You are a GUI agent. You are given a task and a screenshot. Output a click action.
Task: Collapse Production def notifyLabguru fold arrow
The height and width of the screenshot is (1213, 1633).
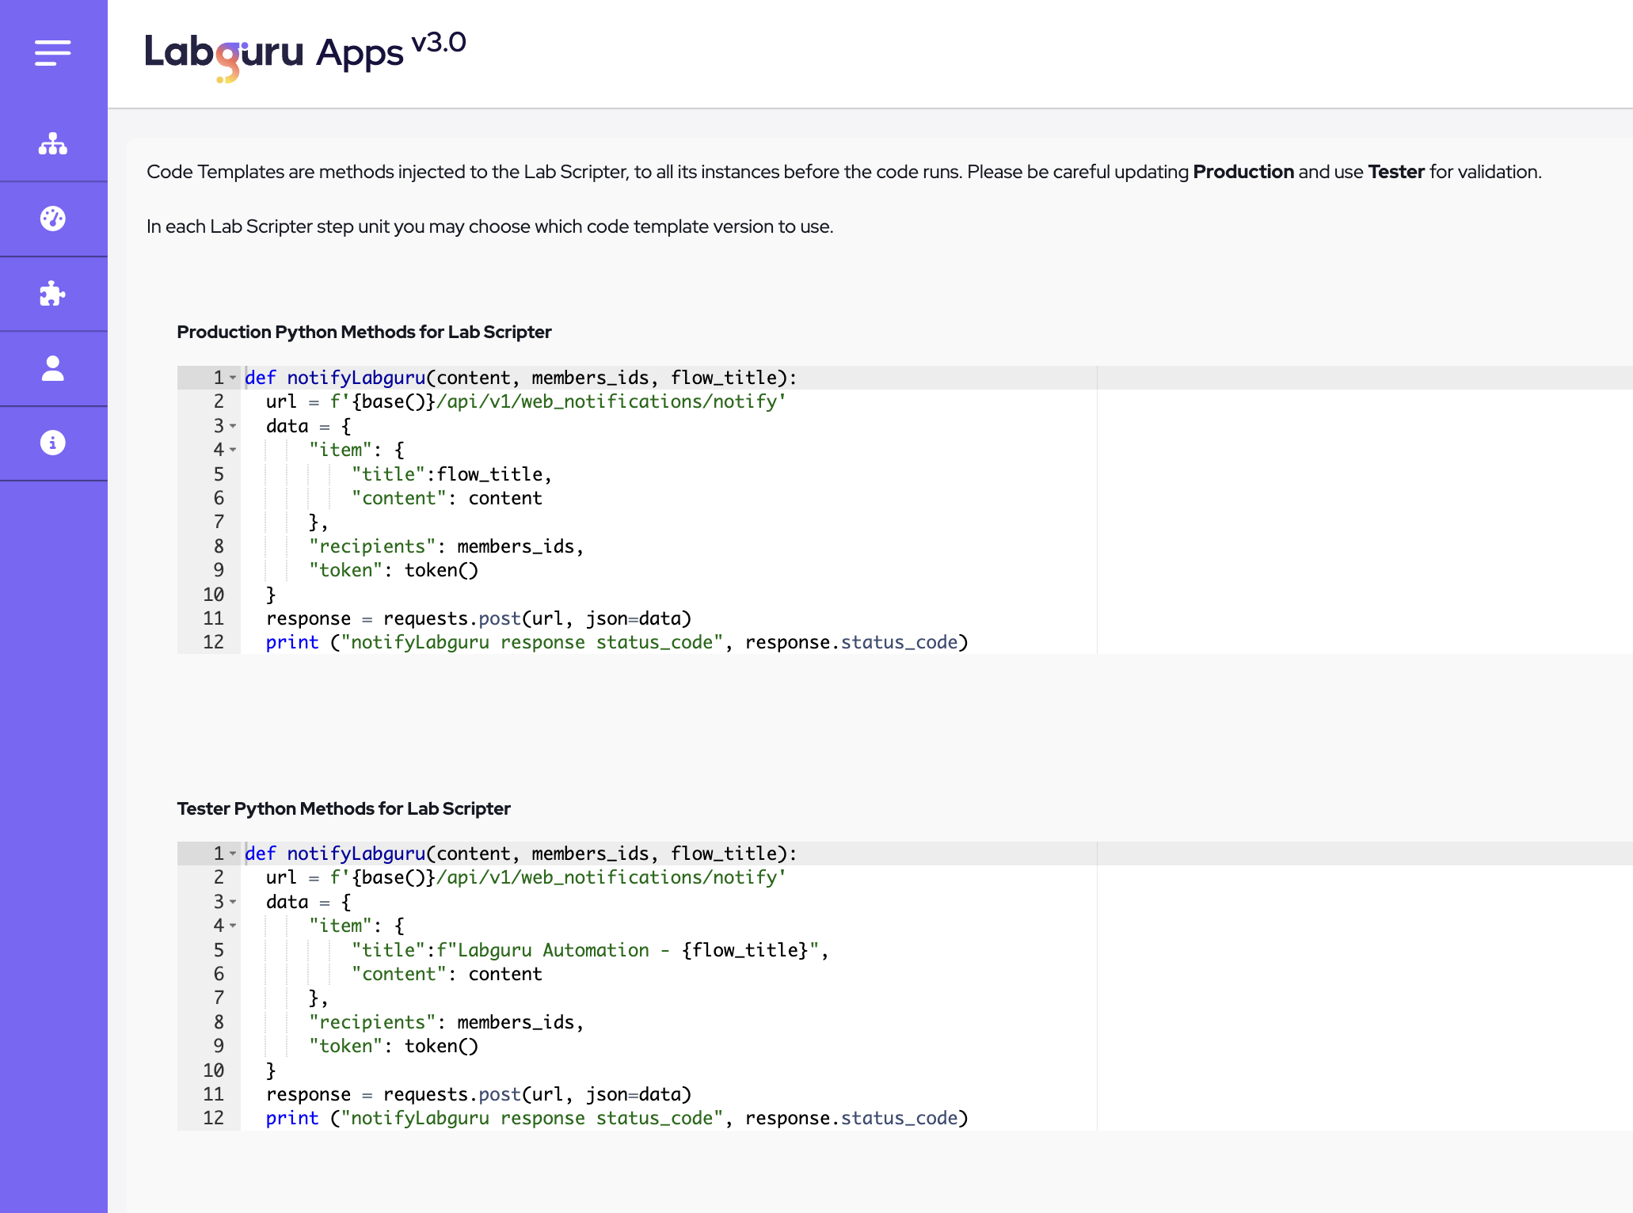233,378
